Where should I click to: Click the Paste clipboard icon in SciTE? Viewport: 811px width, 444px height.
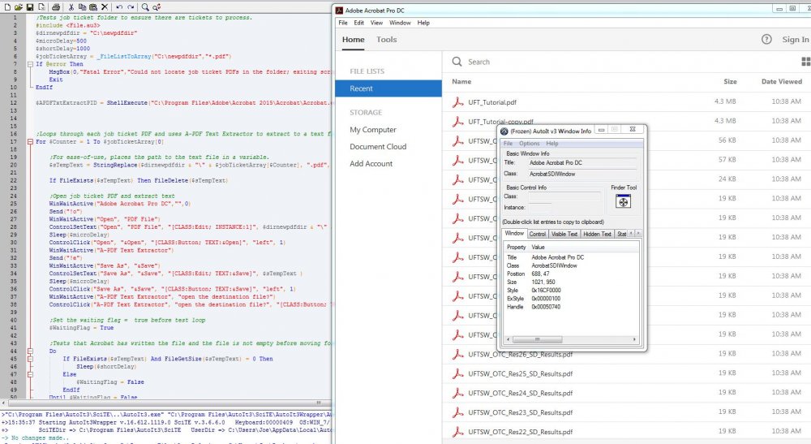[x=93, y=6]
